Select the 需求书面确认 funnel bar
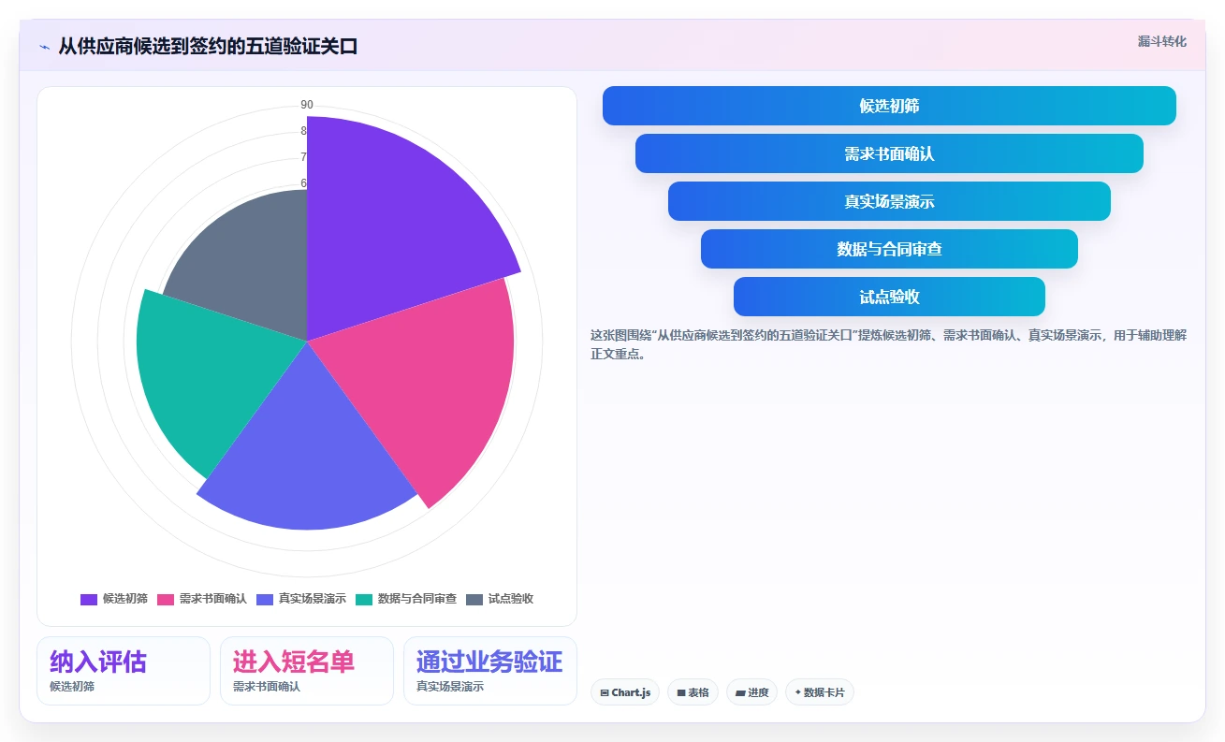This screenshot has width=1225, height=742. (x=889, y=153)
